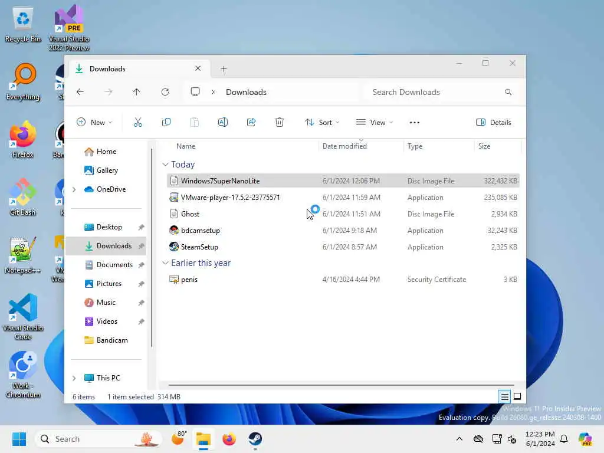Click chevron before Downloads in address bar
604x453 pixels.
213,92
